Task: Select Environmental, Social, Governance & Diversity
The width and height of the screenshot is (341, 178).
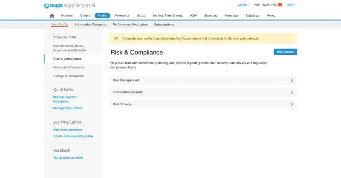Action: pyautogui.click(x=69, y=48)
